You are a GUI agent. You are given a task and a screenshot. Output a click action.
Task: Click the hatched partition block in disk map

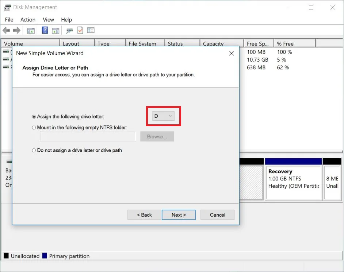click(x=251, y=182)
